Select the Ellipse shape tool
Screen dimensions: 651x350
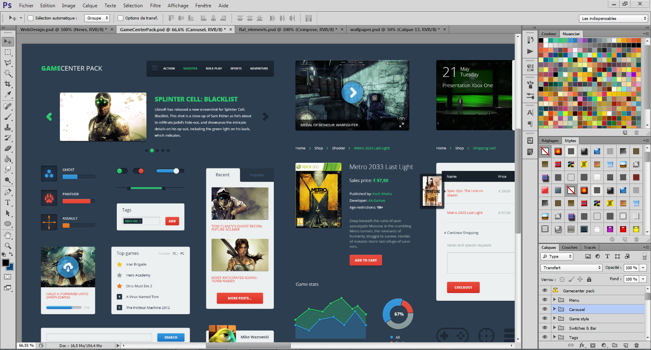tap(8, 224)
